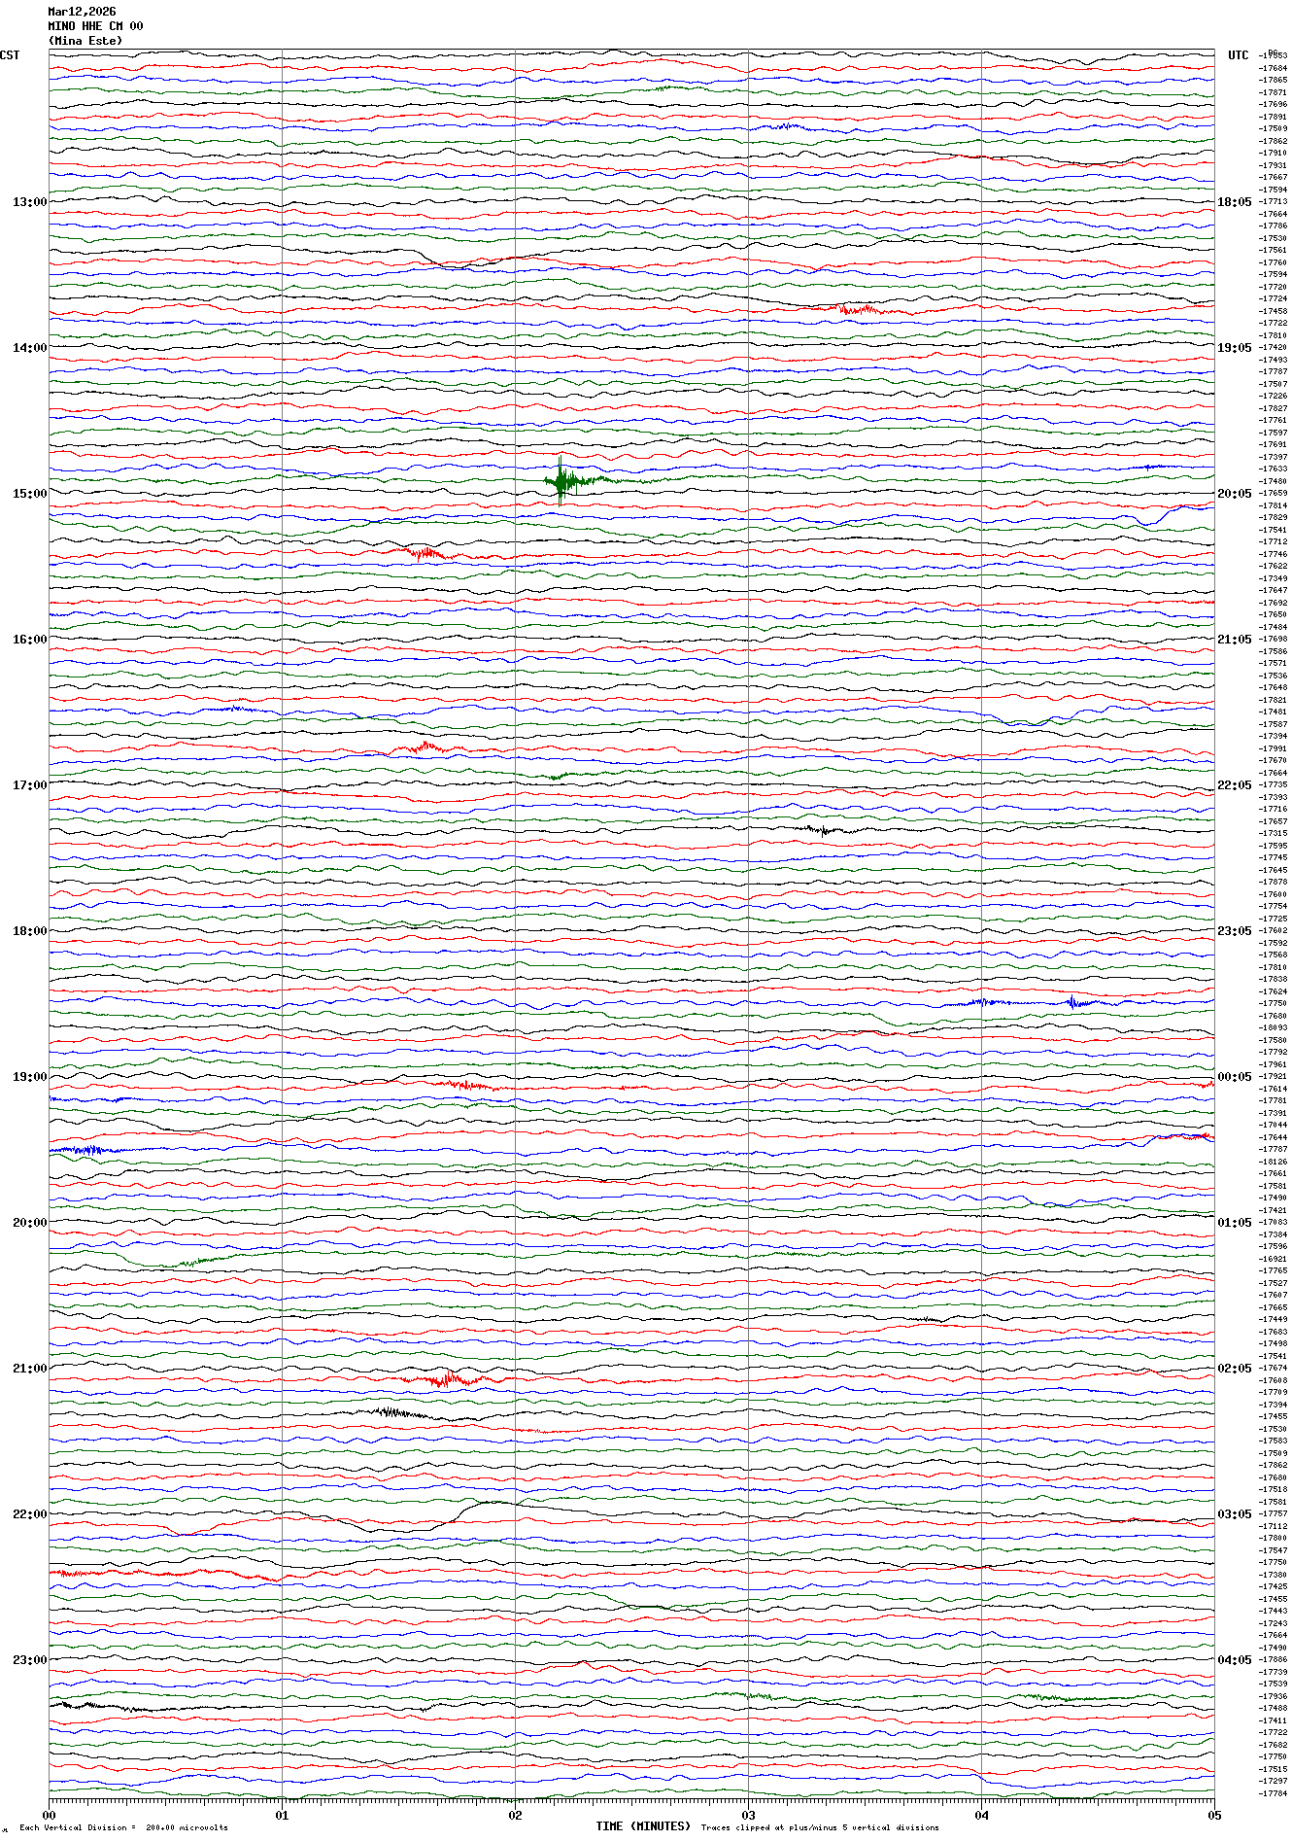Image resolution: width=1292 pixels, height=1841 pixels.
Task: Click the Each Vertical Division scale note
Action: (x=123, y=1827)
